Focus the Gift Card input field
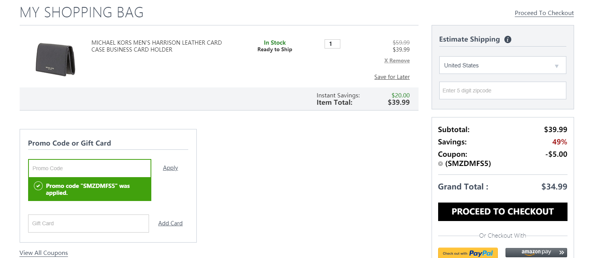601x258 pixels. 89,223
